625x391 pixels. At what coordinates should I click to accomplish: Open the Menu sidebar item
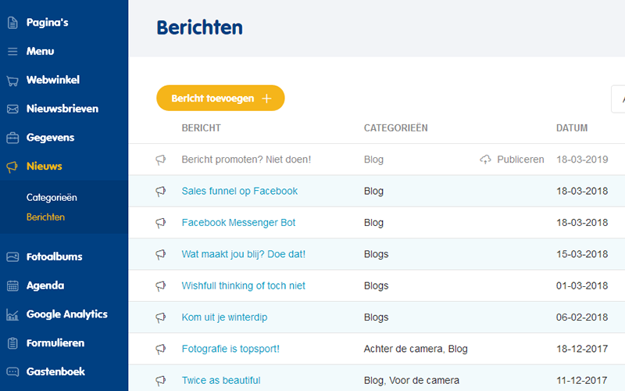(41, 51)
